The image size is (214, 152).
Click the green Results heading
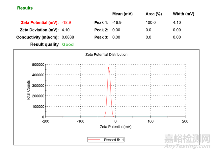click(x=25, y=8)
